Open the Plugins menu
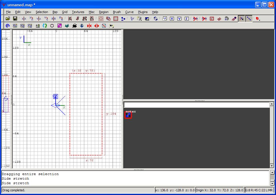This screenshot has width=276, height=195. [143, 12]
